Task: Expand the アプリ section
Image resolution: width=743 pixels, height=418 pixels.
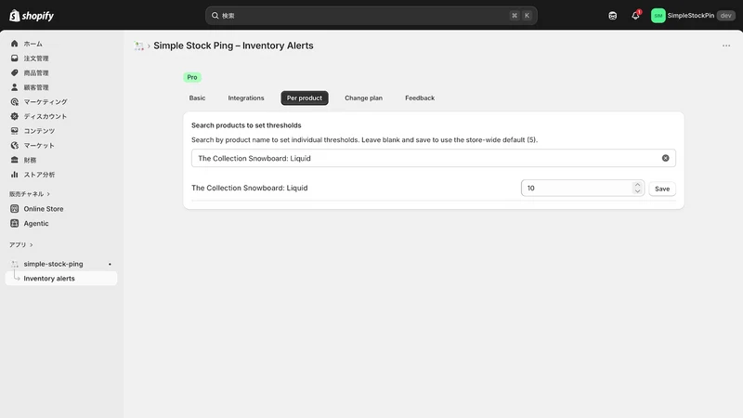Action: [x=20, y=245]
